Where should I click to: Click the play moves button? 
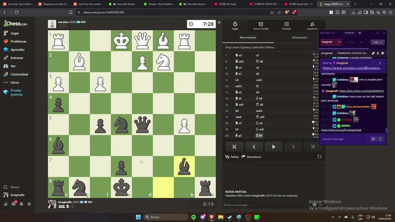coord(274,147)
